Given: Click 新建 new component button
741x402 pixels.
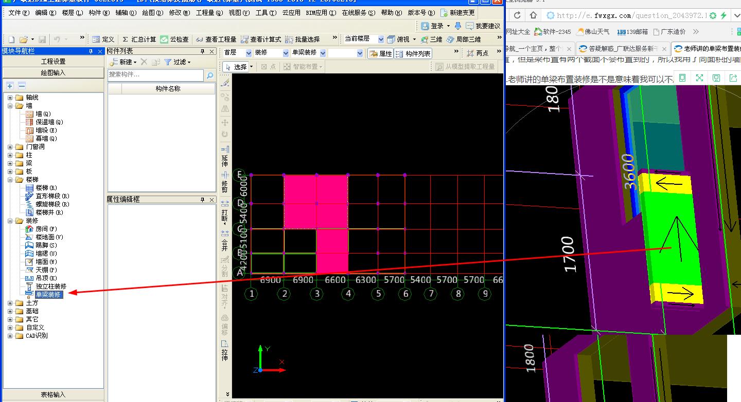Looking at the screenshot, I should (123, 62).
